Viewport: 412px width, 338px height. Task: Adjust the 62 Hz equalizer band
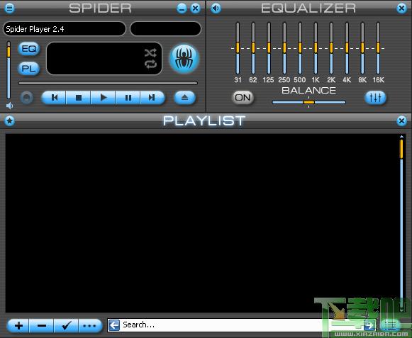pyautogui.click(x=253, y=48)
